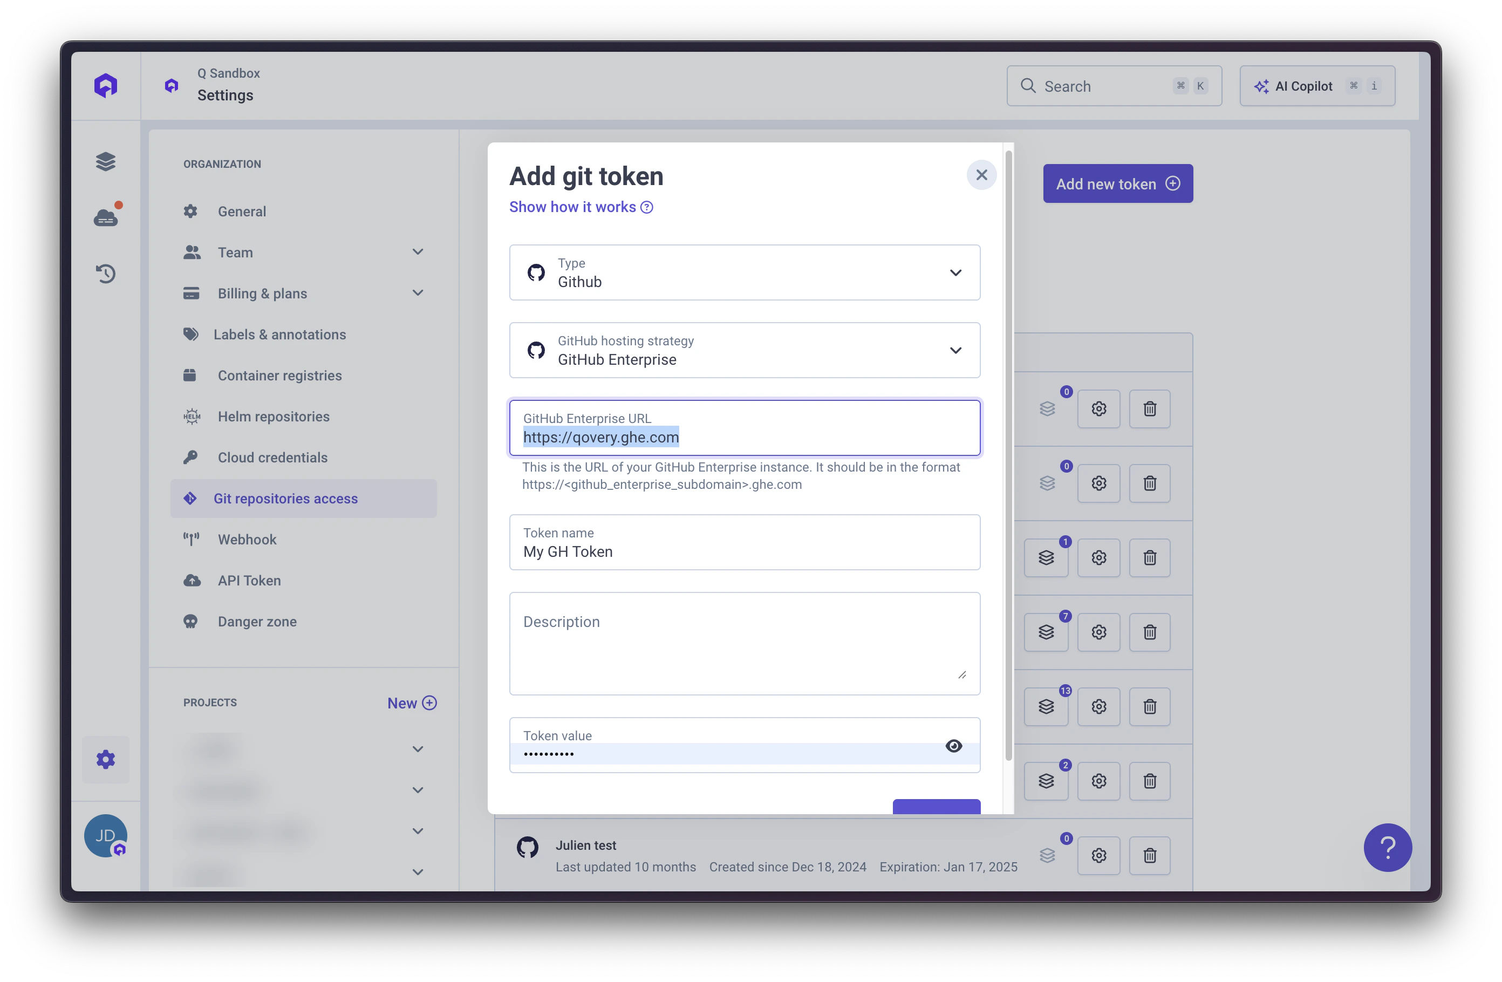1502x982 pixels.
Task: Delete the Julien test token with trash icon
Action: tap(1149, 855)
